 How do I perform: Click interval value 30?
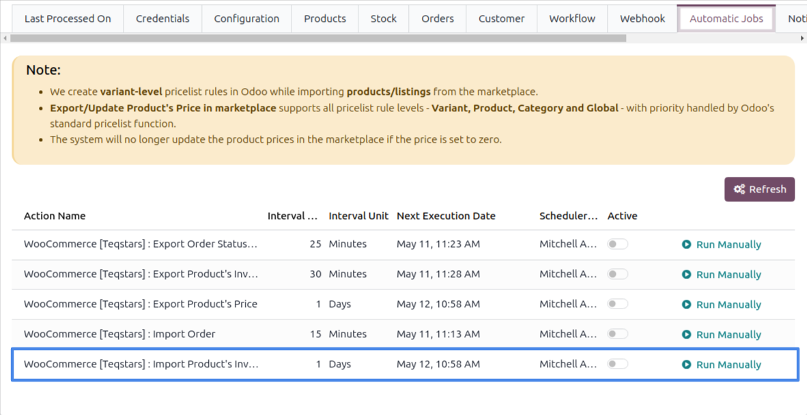point(315,274)
